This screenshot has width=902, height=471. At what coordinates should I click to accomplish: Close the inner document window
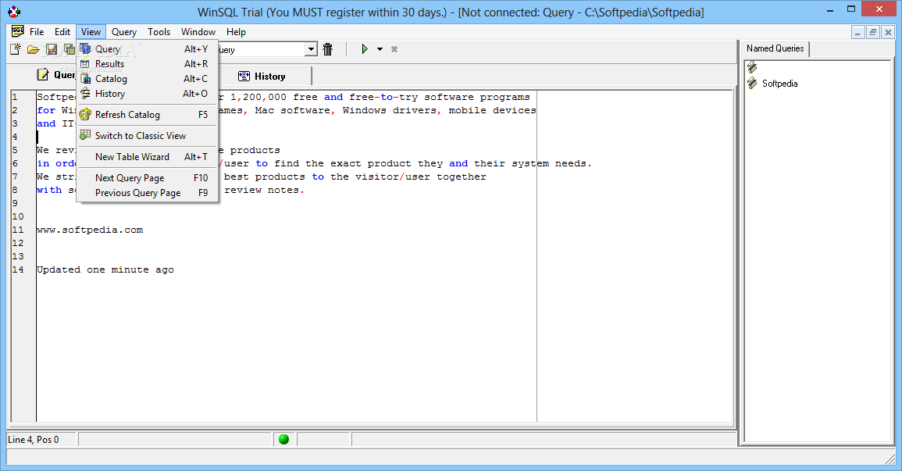888,32
